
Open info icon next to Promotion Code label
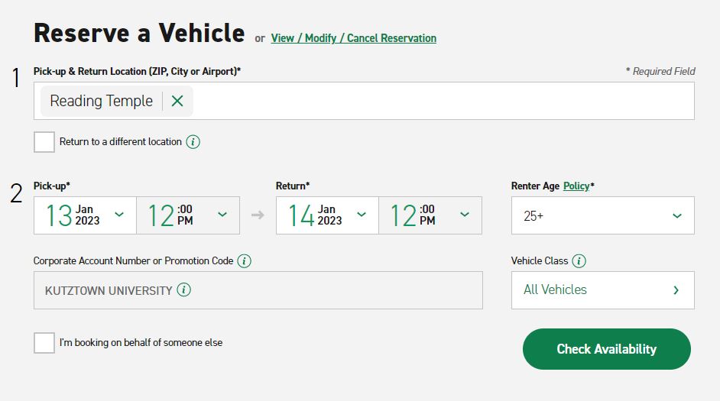(x=244, y=261)
